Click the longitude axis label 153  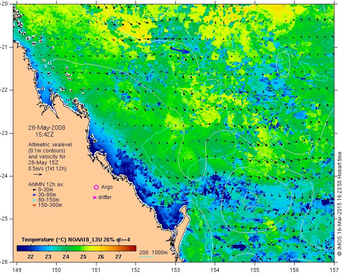click(x=175, y=270)
